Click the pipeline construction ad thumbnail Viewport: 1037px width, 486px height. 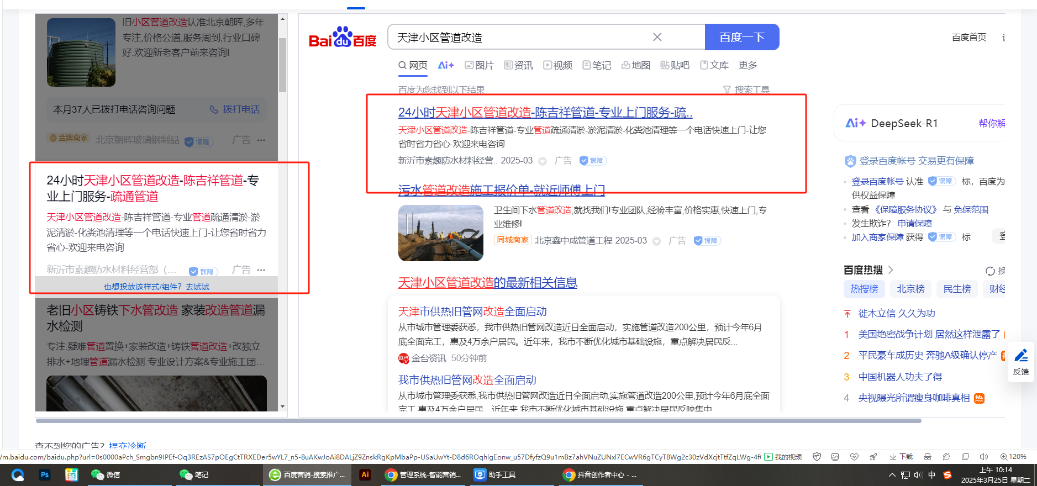(440, 233)
